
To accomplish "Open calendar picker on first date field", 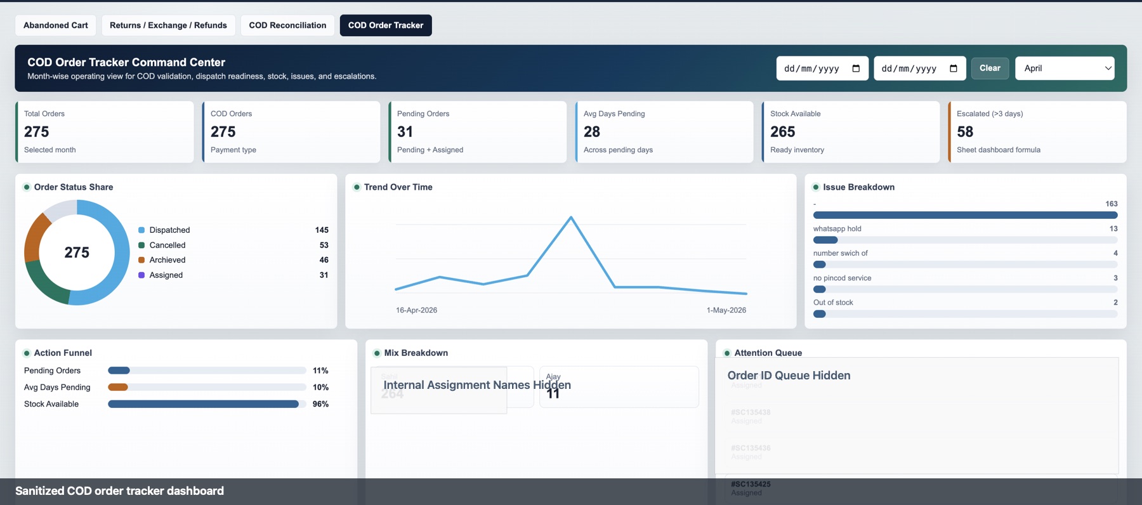I will 856,69.
